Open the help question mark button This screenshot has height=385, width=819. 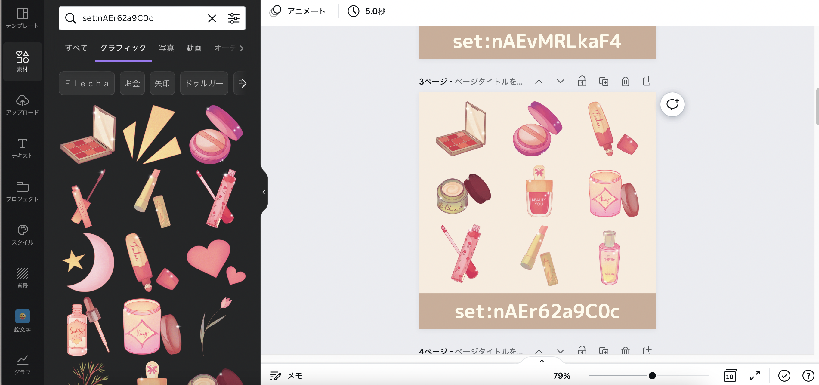808,376
